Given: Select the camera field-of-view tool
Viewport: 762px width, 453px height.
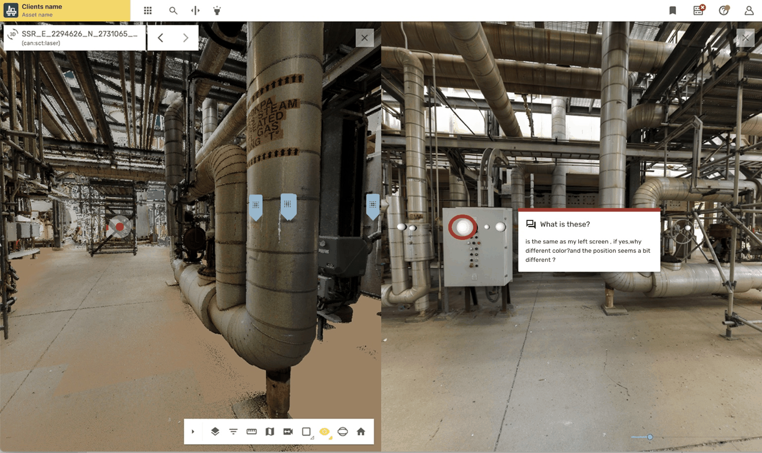Looking at the screenshot, I should tap(288, 432).
